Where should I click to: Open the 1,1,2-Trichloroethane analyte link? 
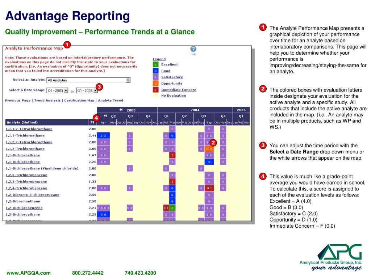pyautogui.click(x=25, y=149)
